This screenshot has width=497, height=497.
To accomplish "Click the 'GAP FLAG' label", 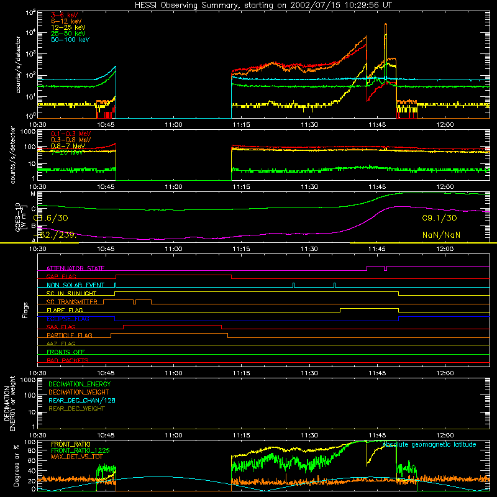I will [61, 276].
